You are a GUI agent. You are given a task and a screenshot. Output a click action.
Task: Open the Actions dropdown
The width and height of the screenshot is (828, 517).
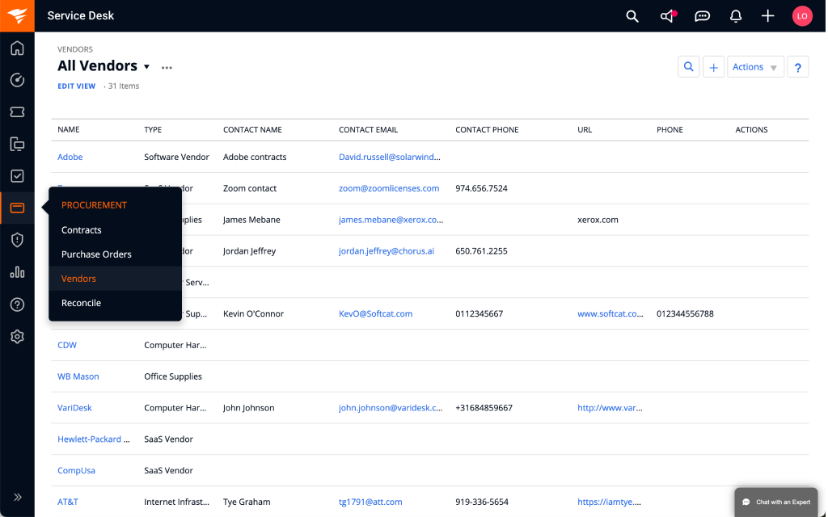pyautogui.click(x=754, y=66)
